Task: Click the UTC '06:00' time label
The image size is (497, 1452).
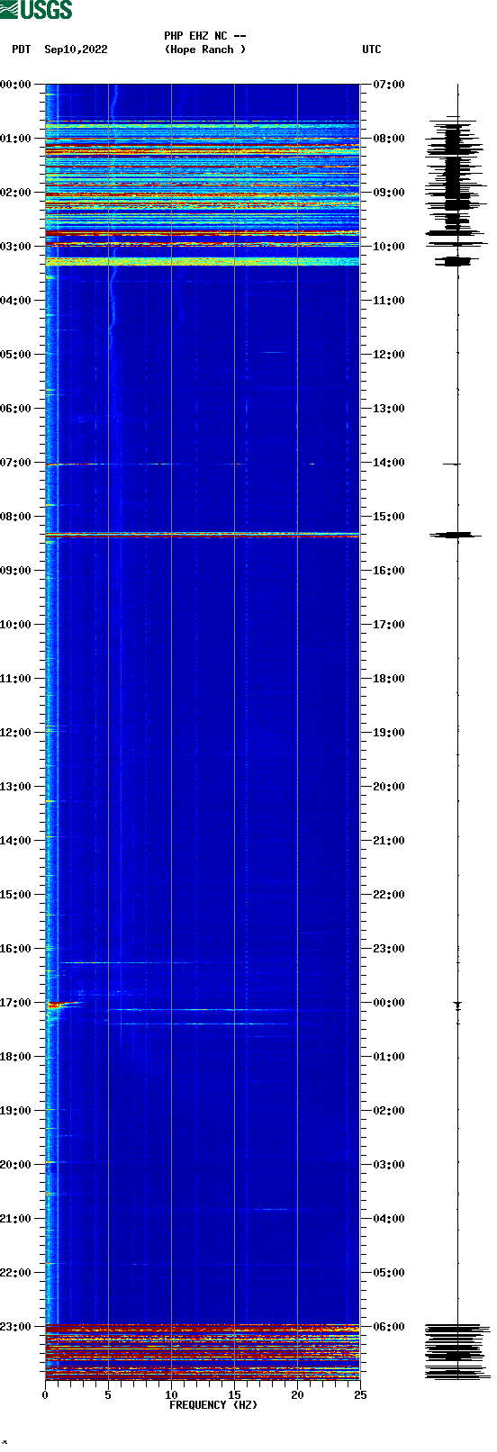Action: [389, 1327]
